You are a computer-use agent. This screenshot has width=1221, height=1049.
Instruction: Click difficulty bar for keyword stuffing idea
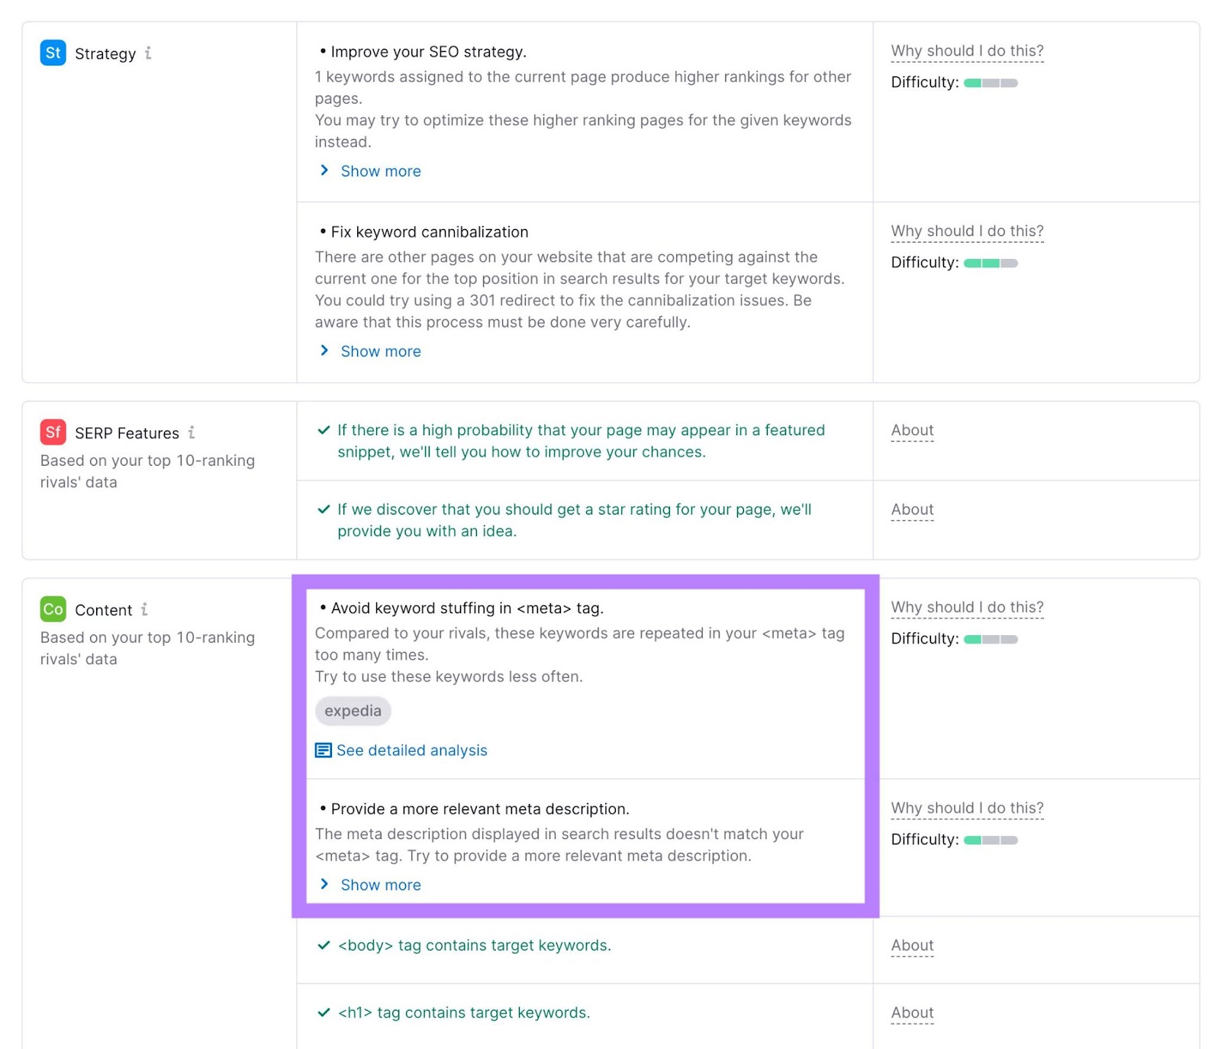pos(991,639)
